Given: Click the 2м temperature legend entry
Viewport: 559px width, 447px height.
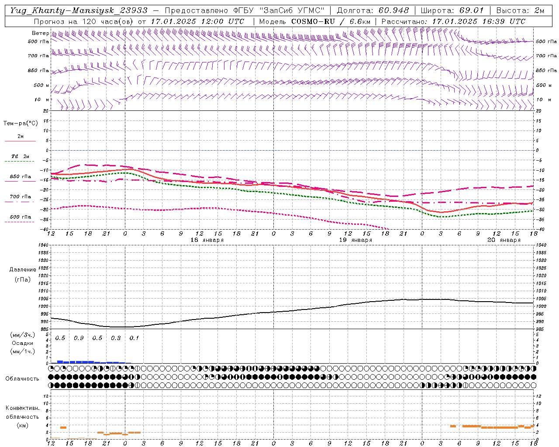Looking at the screenshot, I should [x=21, y=136].
